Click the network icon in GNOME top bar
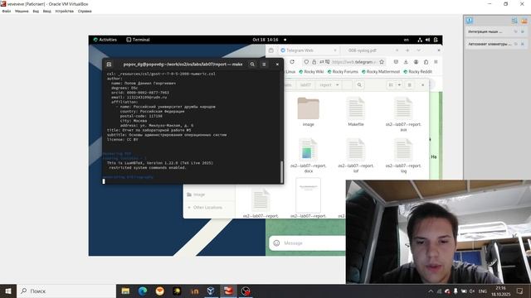The width and height of the screenshot is (531, 298). click(420, 40)
